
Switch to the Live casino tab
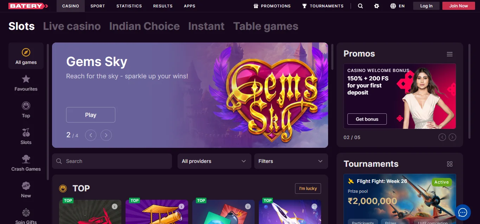pos(72,26)
